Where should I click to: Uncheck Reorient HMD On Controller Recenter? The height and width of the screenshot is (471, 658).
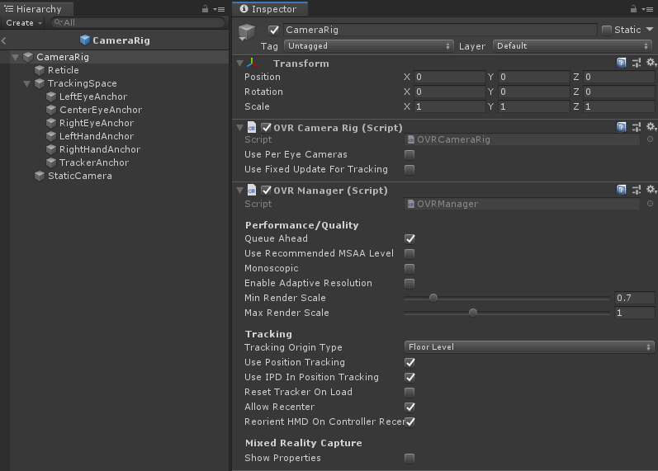[x=410, y=422]
